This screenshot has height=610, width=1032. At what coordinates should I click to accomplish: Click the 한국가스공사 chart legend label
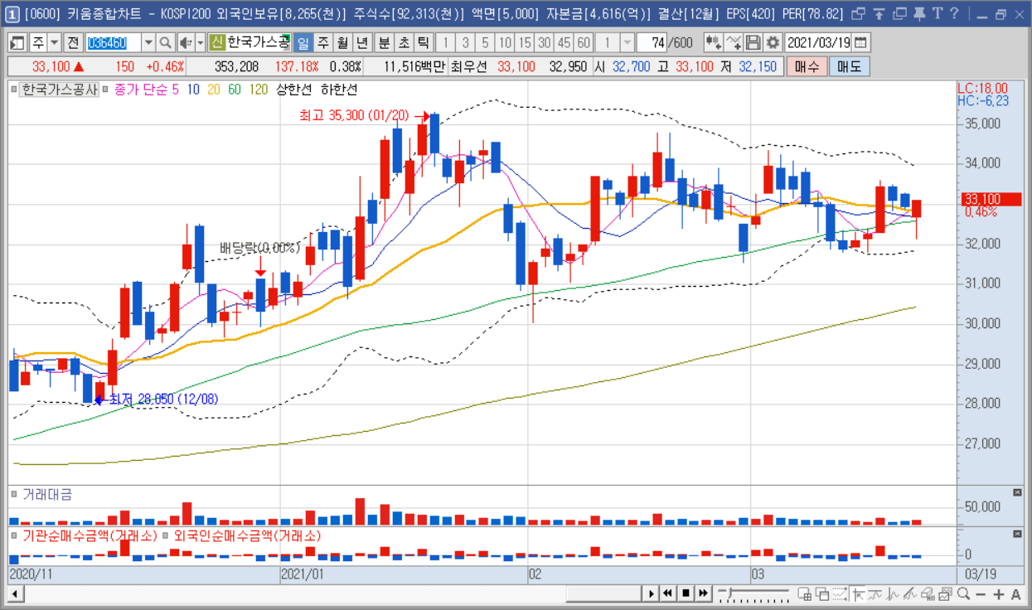pos(60,89)
